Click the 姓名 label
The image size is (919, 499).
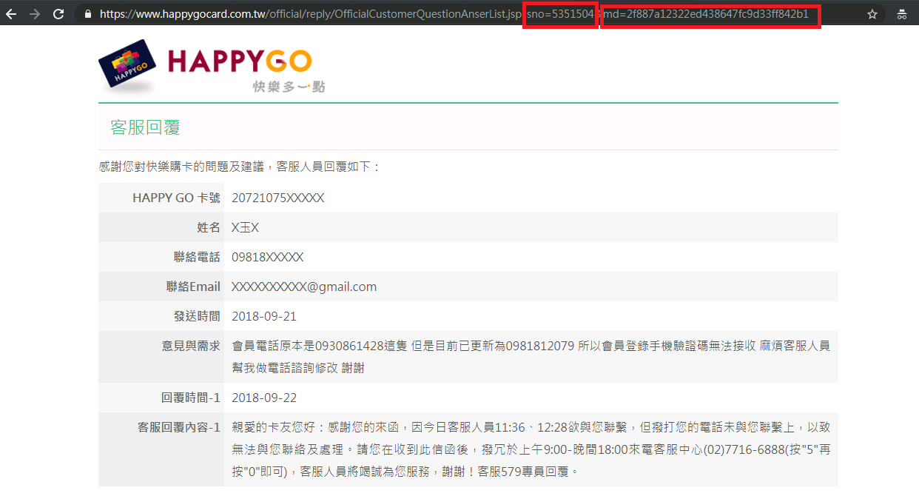(x=209, y=227)
